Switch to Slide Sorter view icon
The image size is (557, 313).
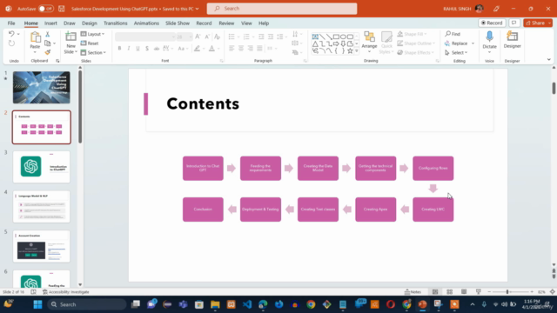click(x=449, y=292)
